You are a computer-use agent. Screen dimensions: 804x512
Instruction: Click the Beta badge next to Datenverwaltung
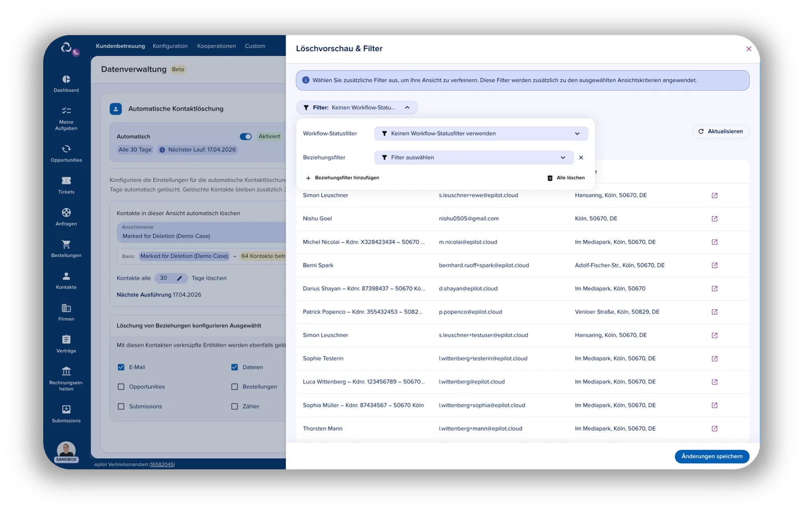[178, 69]
